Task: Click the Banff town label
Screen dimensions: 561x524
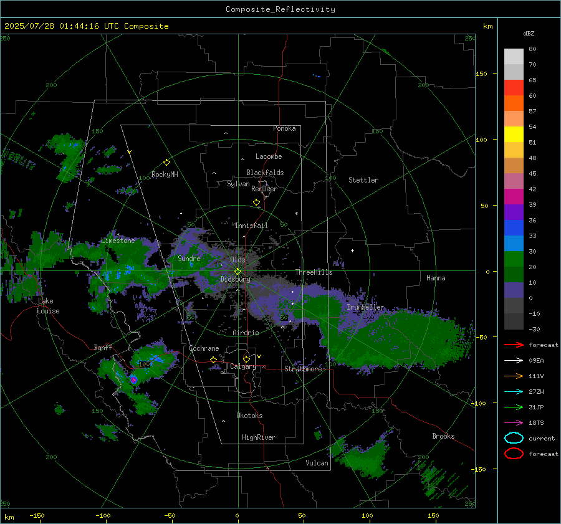Action: point(103,347)
